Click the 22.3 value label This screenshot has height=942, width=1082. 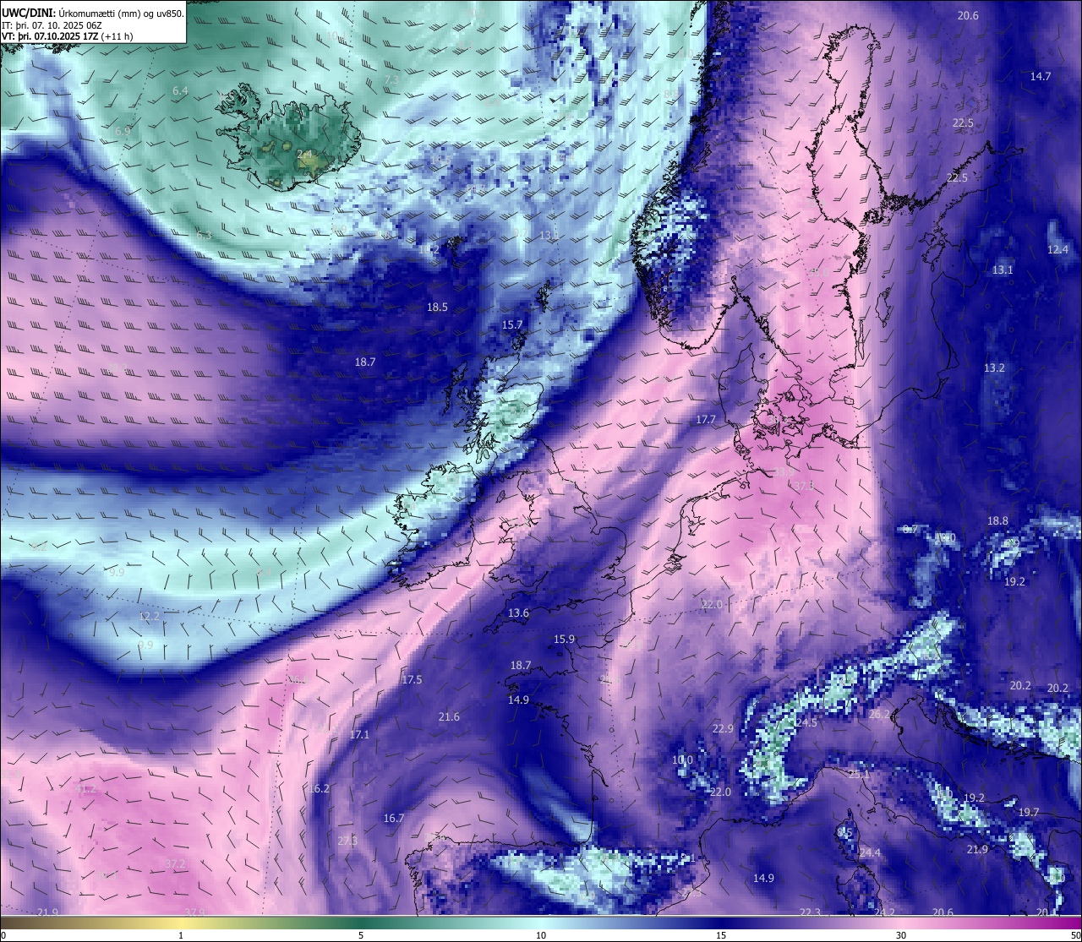pyautogui.click(x=810, y=912)
